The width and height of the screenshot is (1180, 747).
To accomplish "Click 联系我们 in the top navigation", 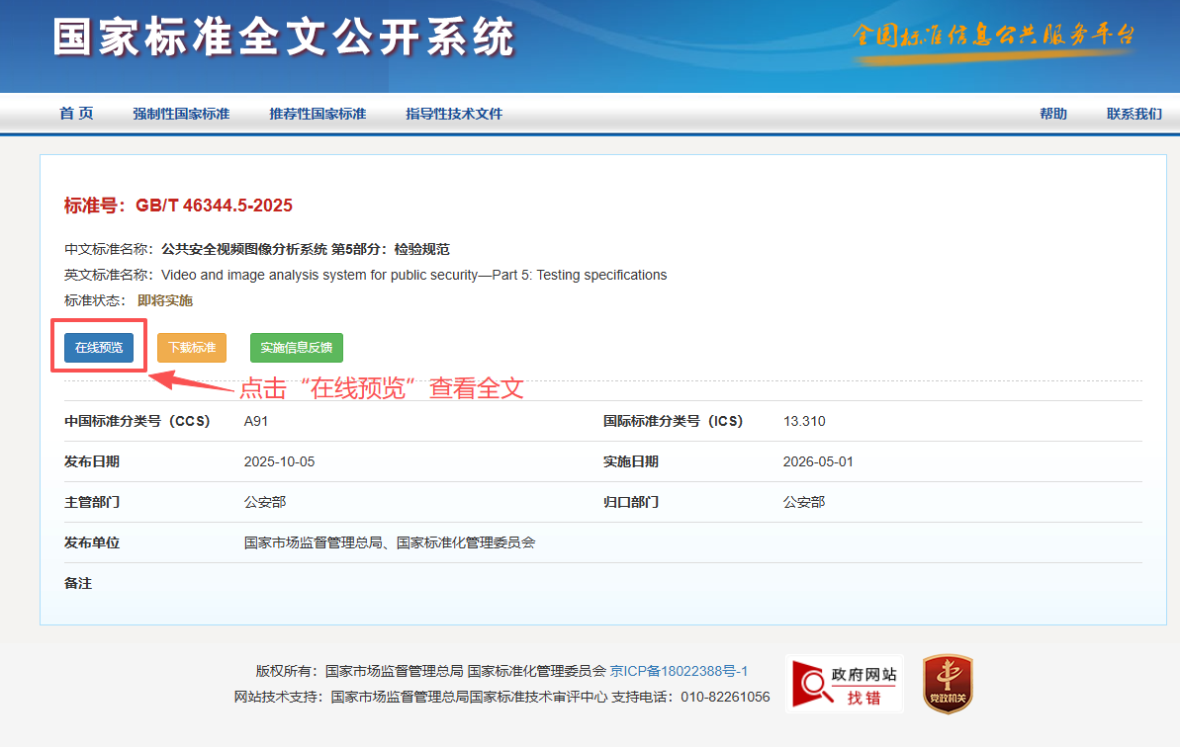I will tap(1134, 114).
